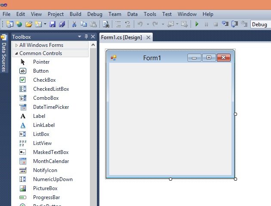Click the New Web Site toolbar icon

coord(19,24)
